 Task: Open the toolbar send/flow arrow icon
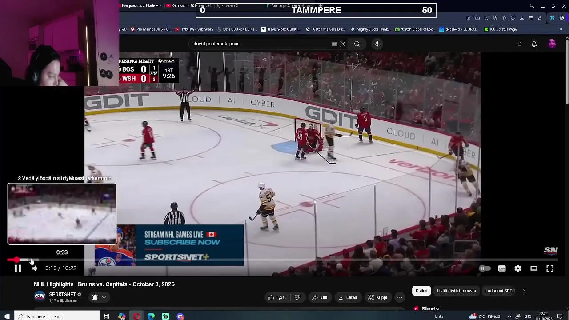pos(504,18)
